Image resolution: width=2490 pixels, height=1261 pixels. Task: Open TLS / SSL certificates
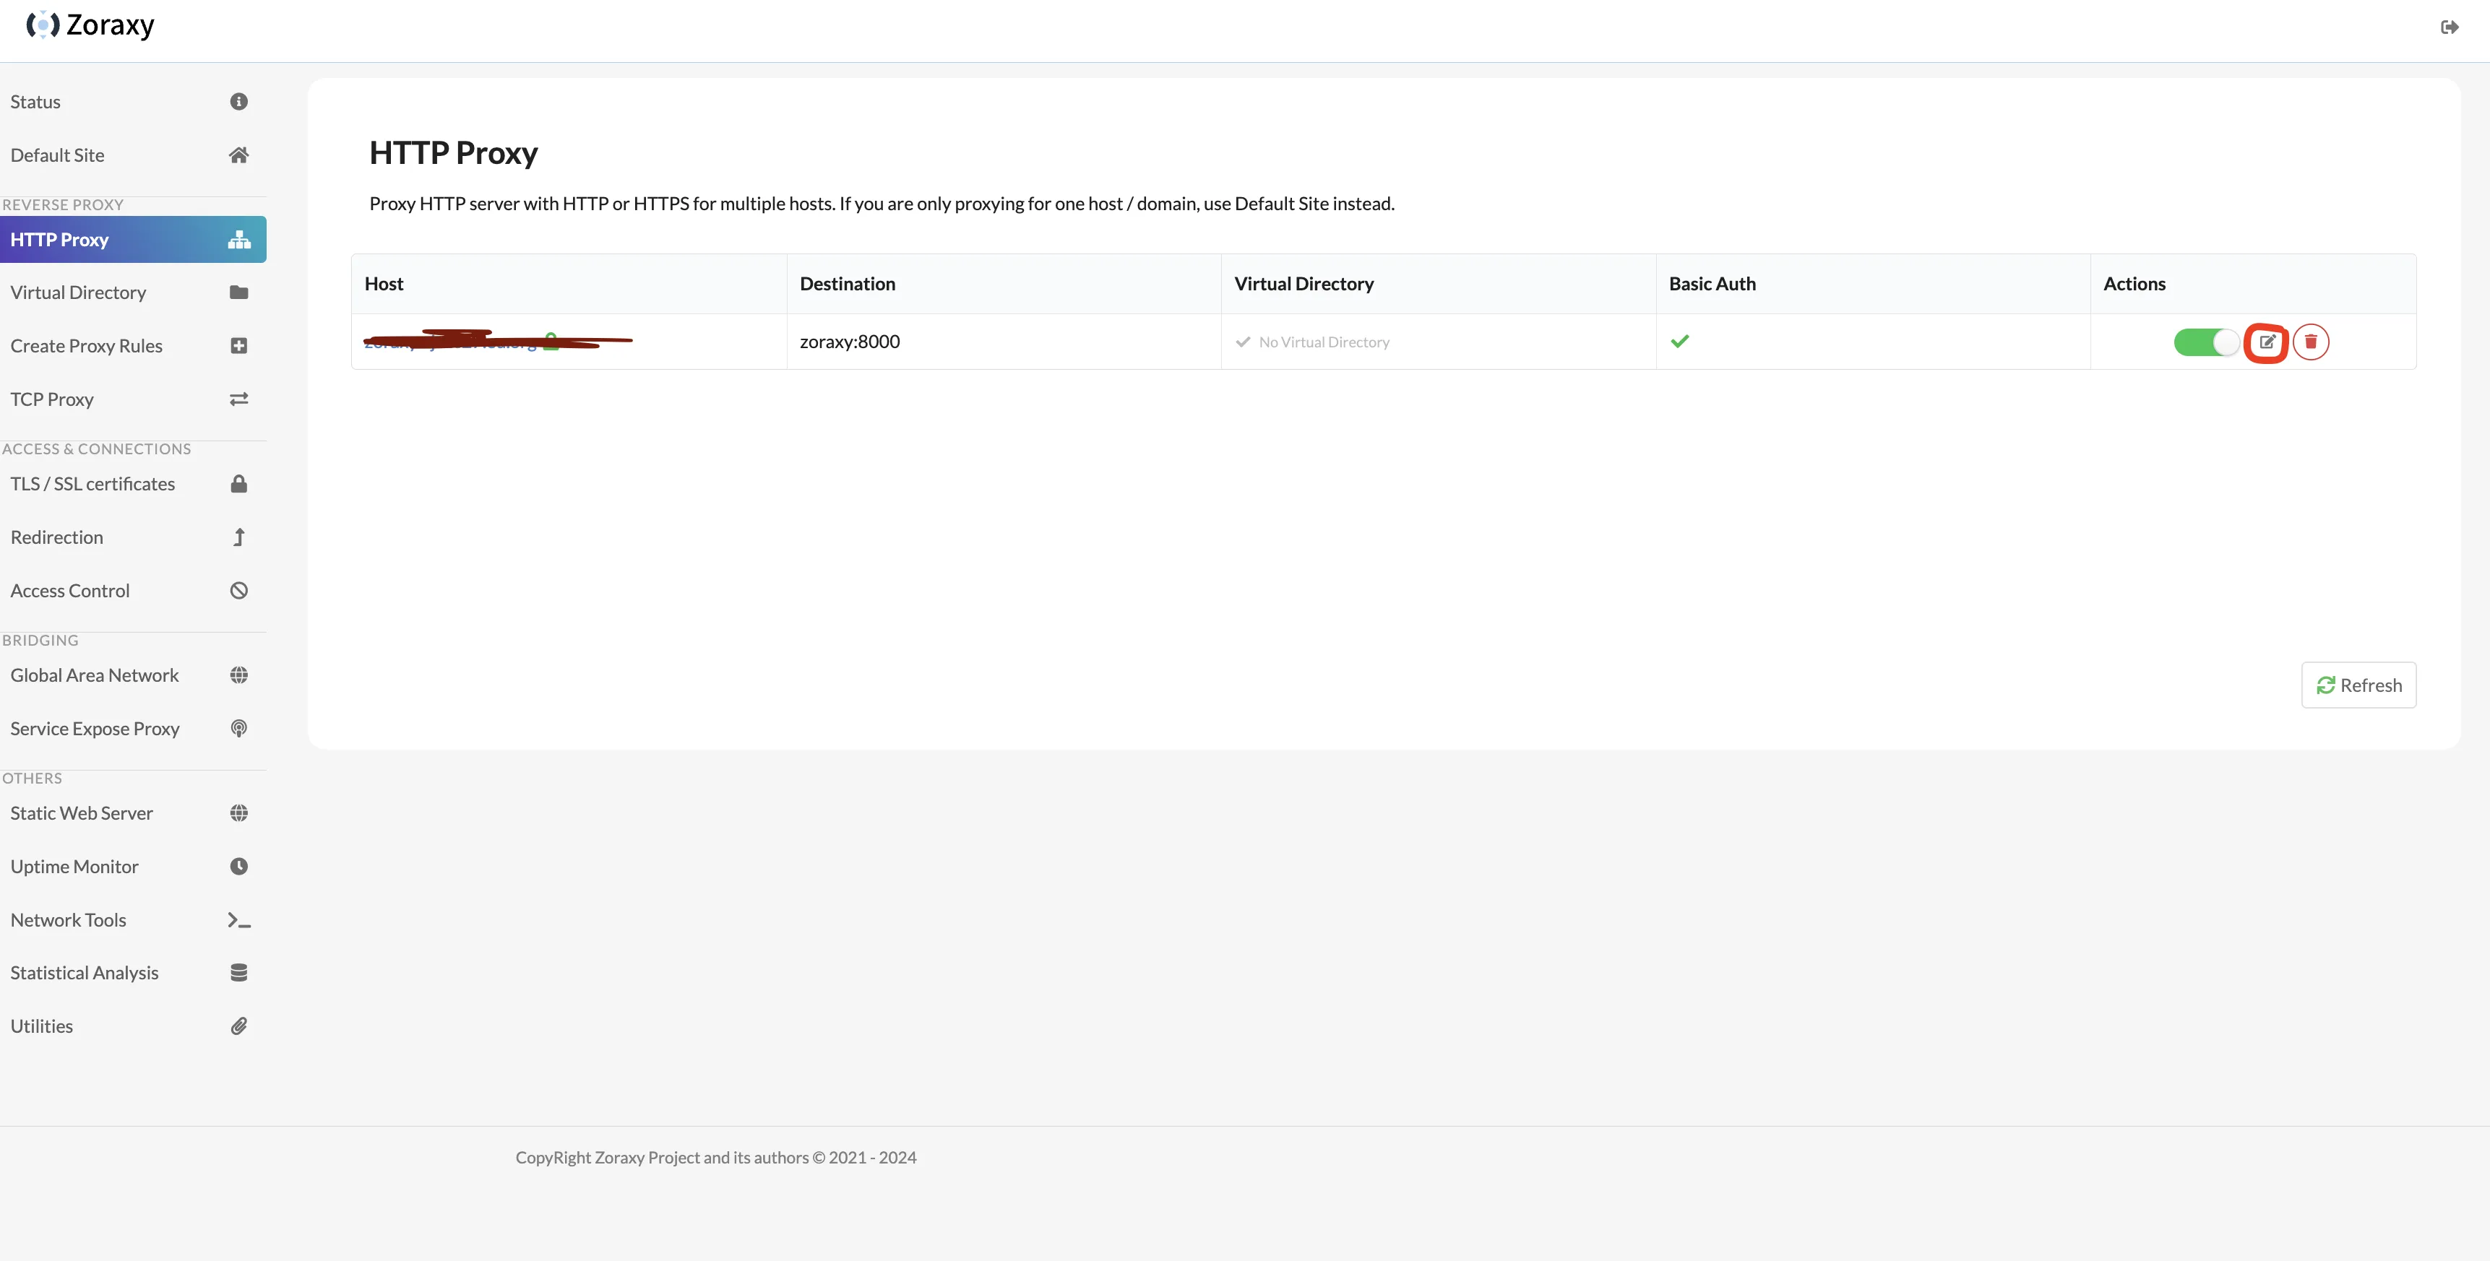134,484
